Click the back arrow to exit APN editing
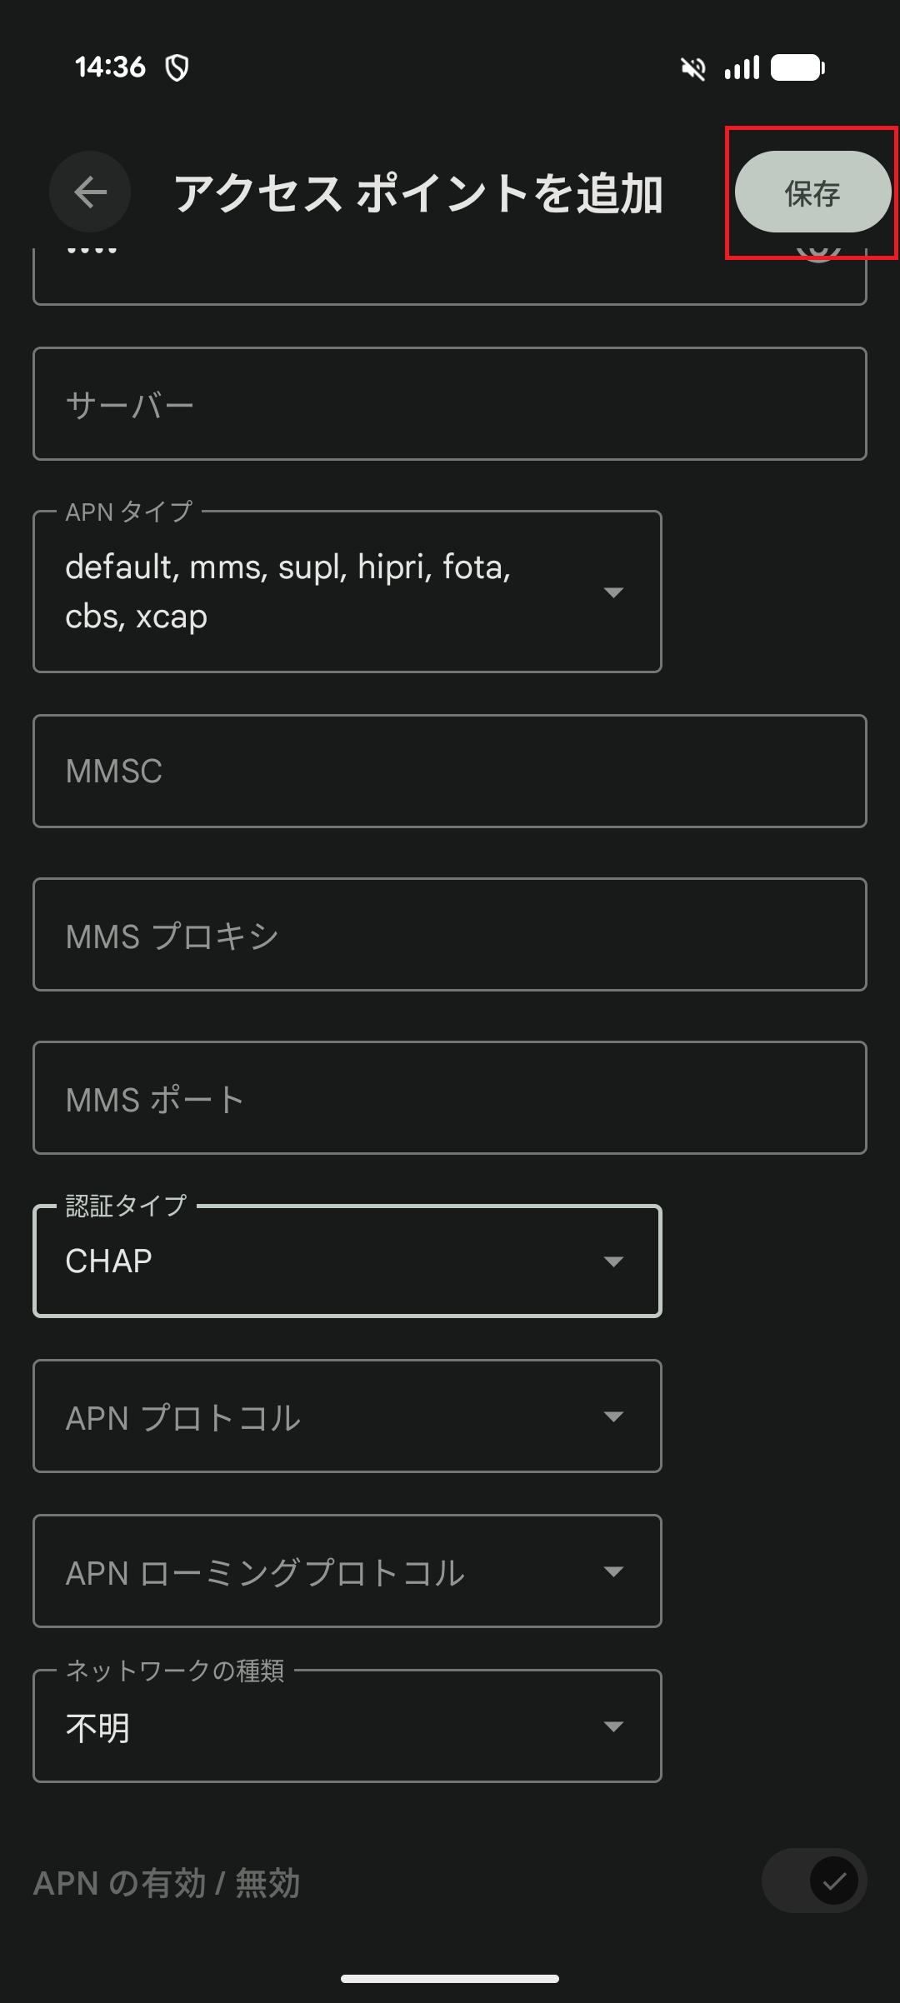 (89, 191)
